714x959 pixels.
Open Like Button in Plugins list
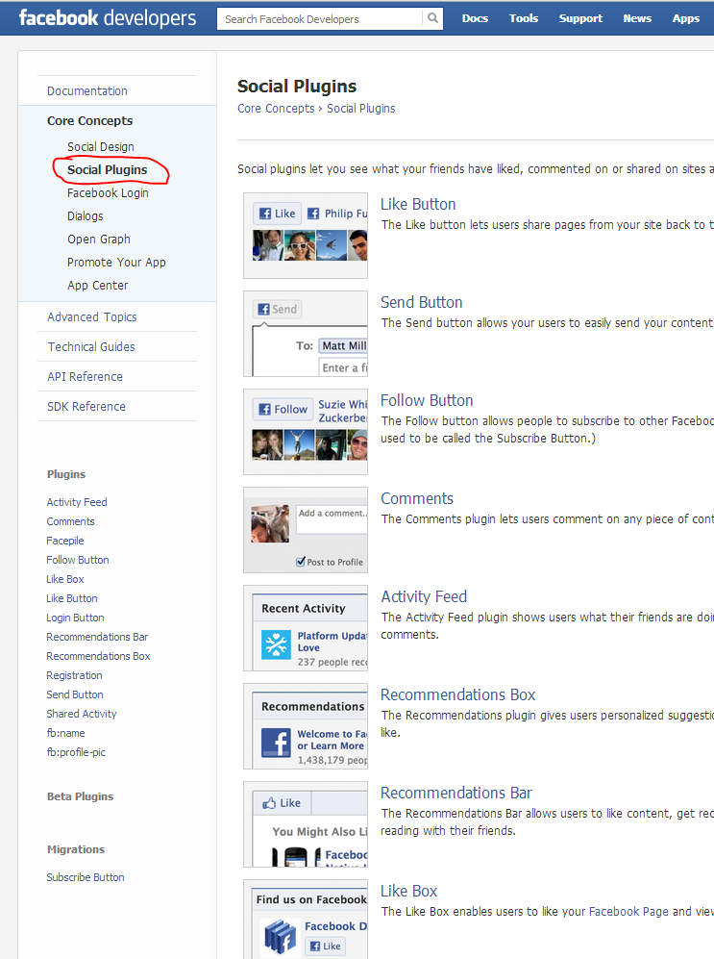click(72, 598)
